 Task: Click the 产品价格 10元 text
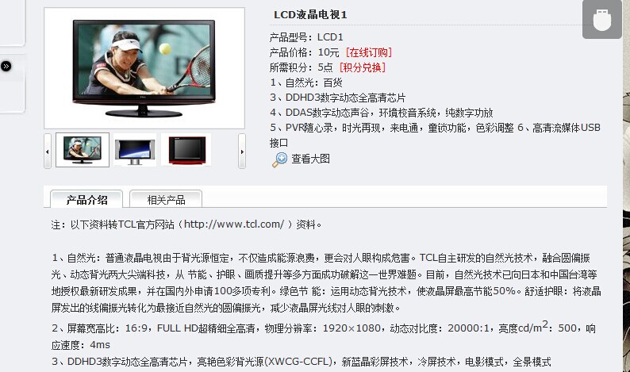(x=304, y=52)
